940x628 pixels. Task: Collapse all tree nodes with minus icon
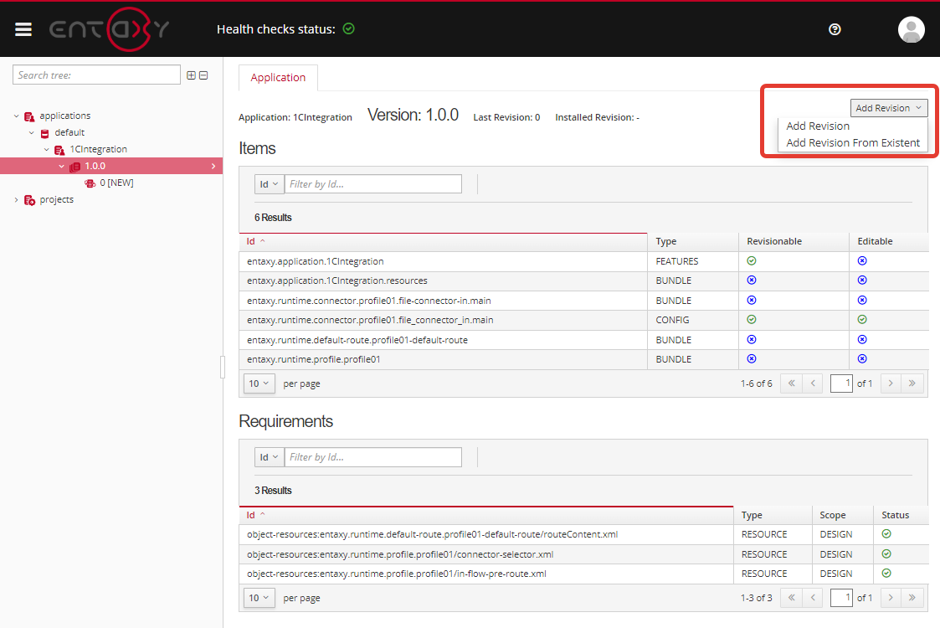pos(203,75)
